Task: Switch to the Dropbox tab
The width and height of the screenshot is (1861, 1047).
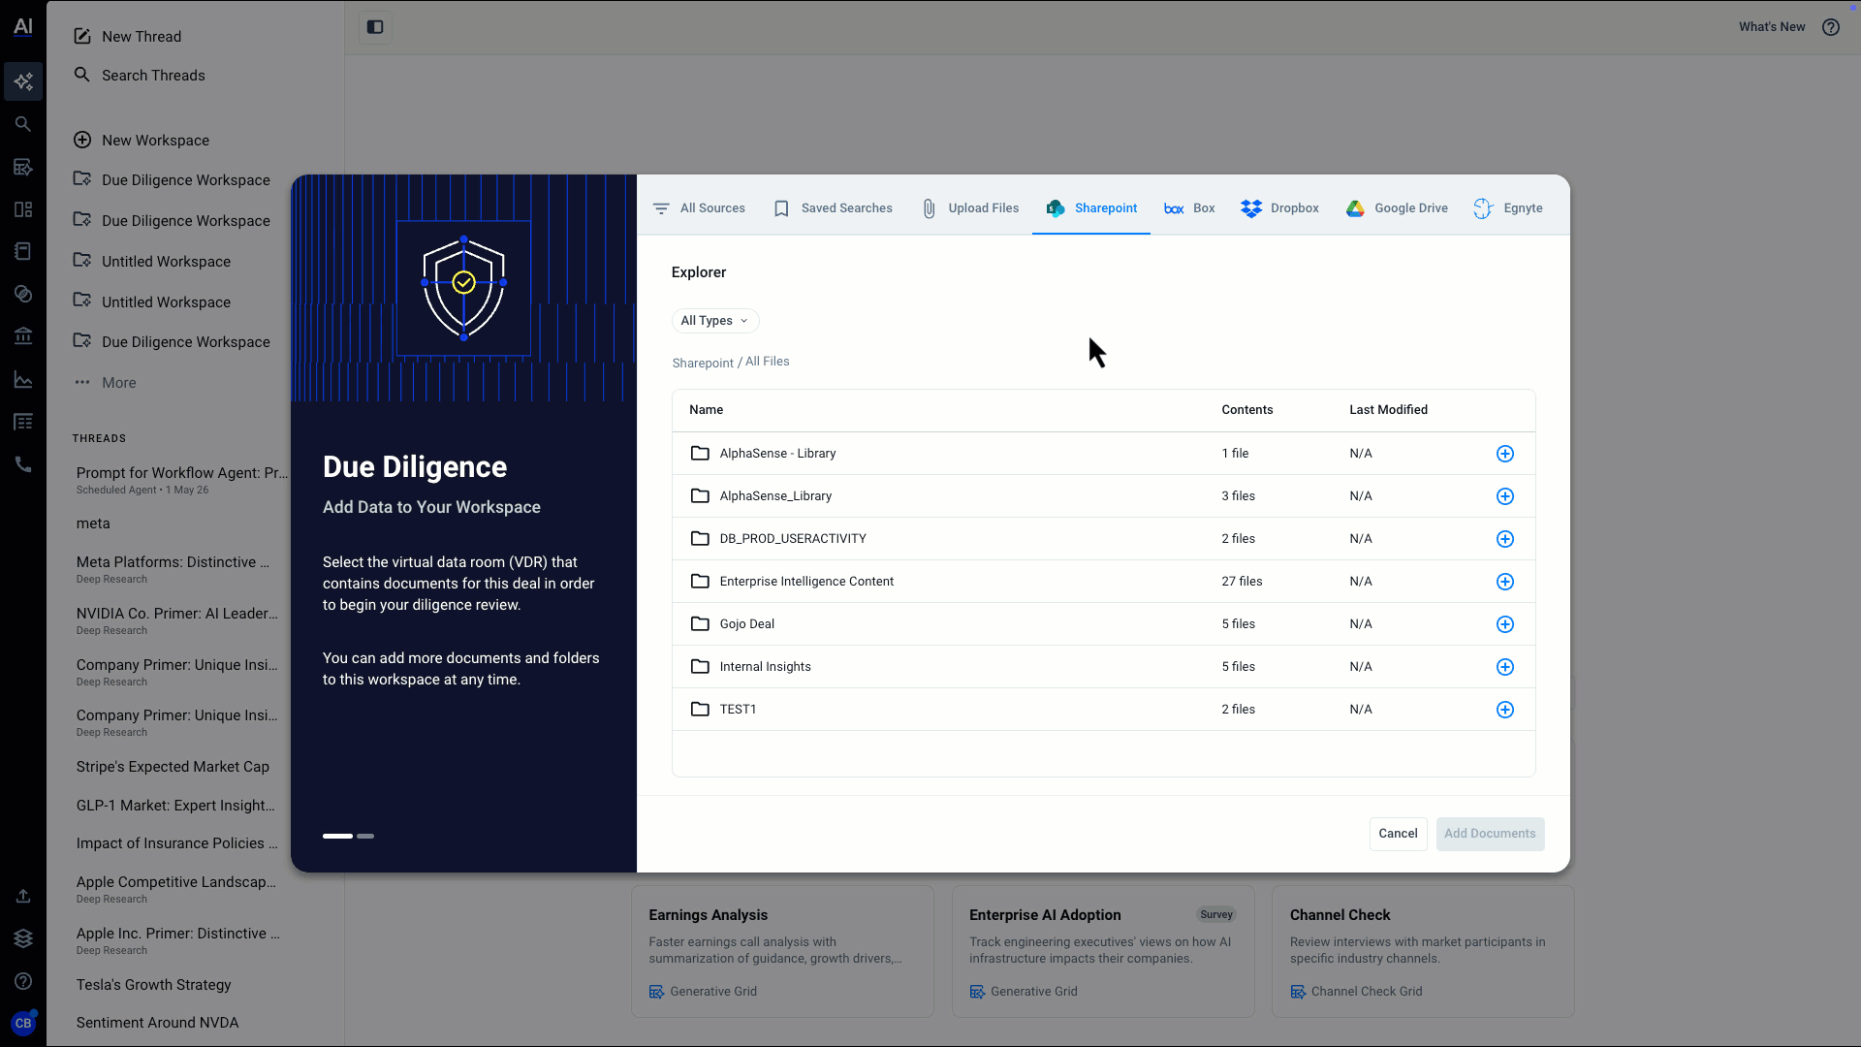Action: (1280, 208)
